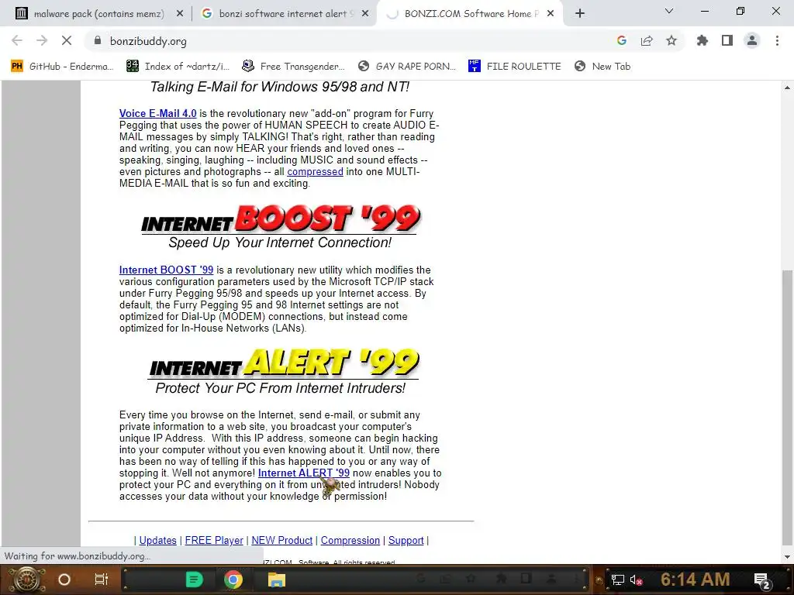Viewport: 794px width, 595px height.
Task: Close the bonzi software search tab
Action: (x=365, y=14)
